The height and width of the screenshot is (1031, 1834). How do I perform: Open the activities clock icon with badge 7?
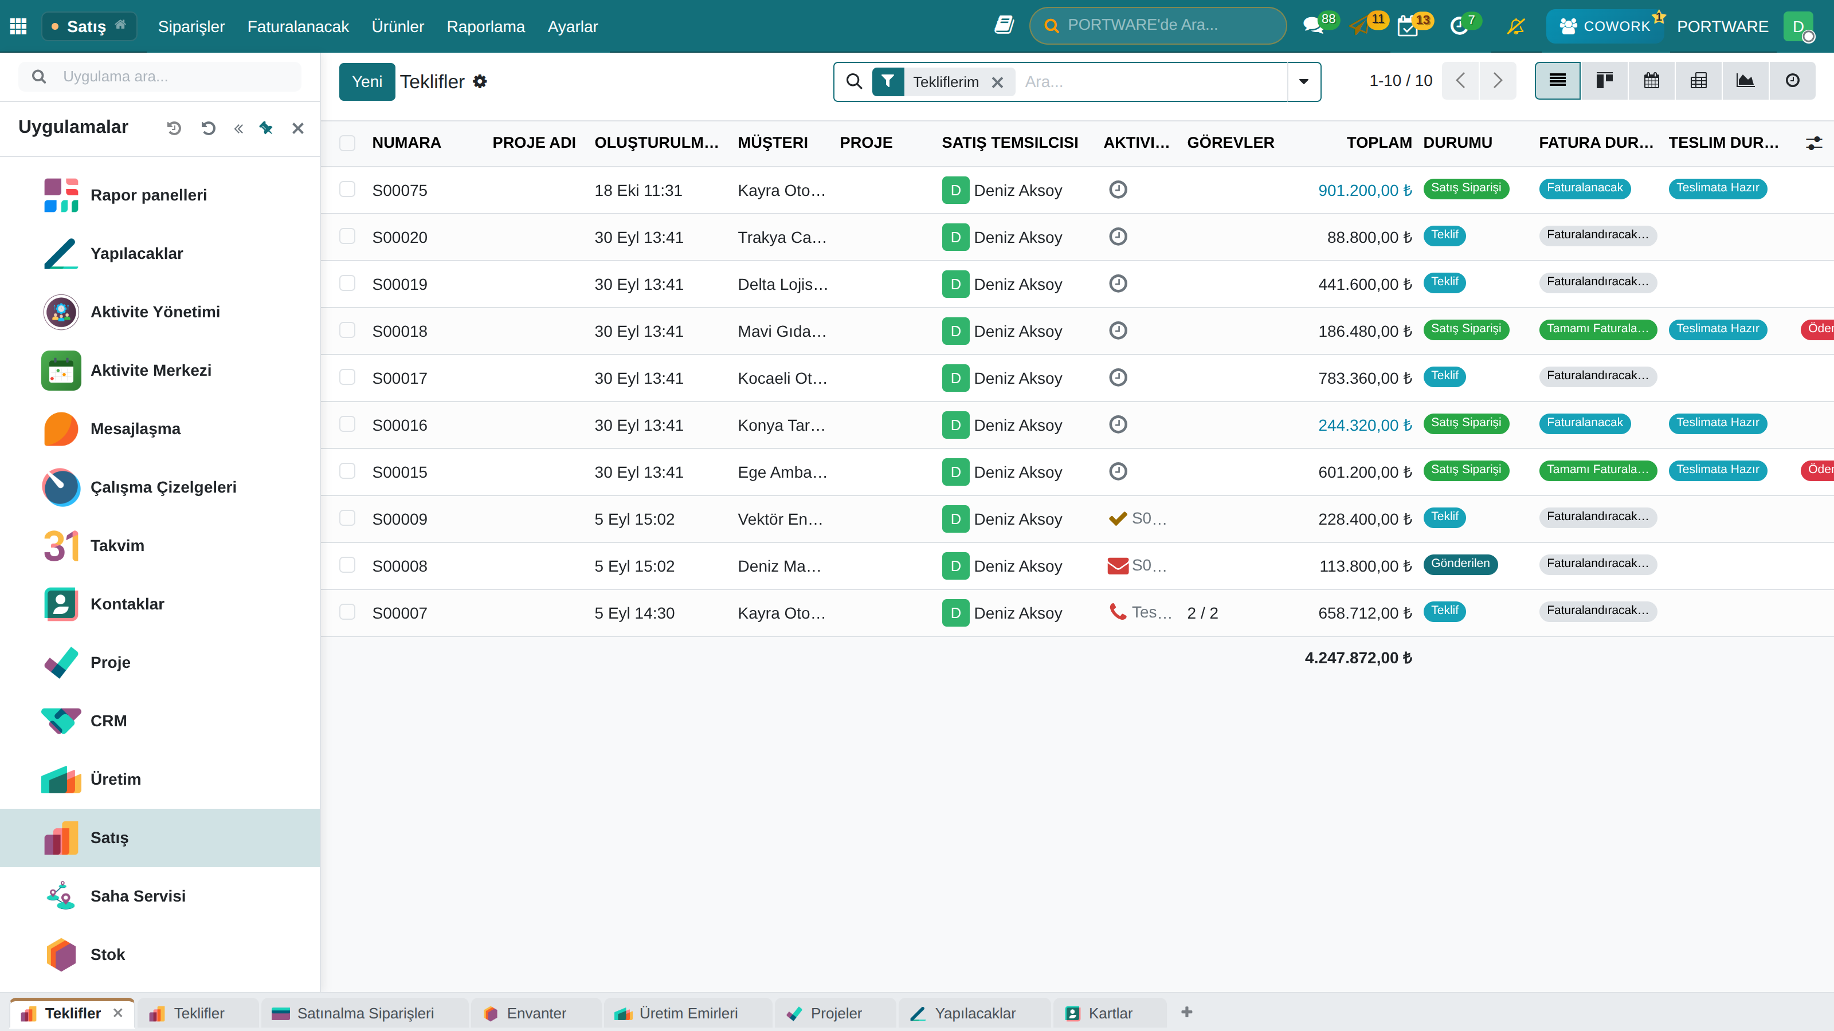tap(1459, 26)
